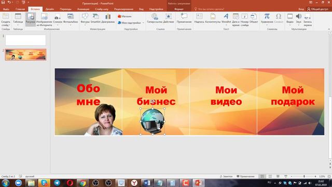Click the woman's portrait on the slide
332x187 pixels.
point(104,120)
